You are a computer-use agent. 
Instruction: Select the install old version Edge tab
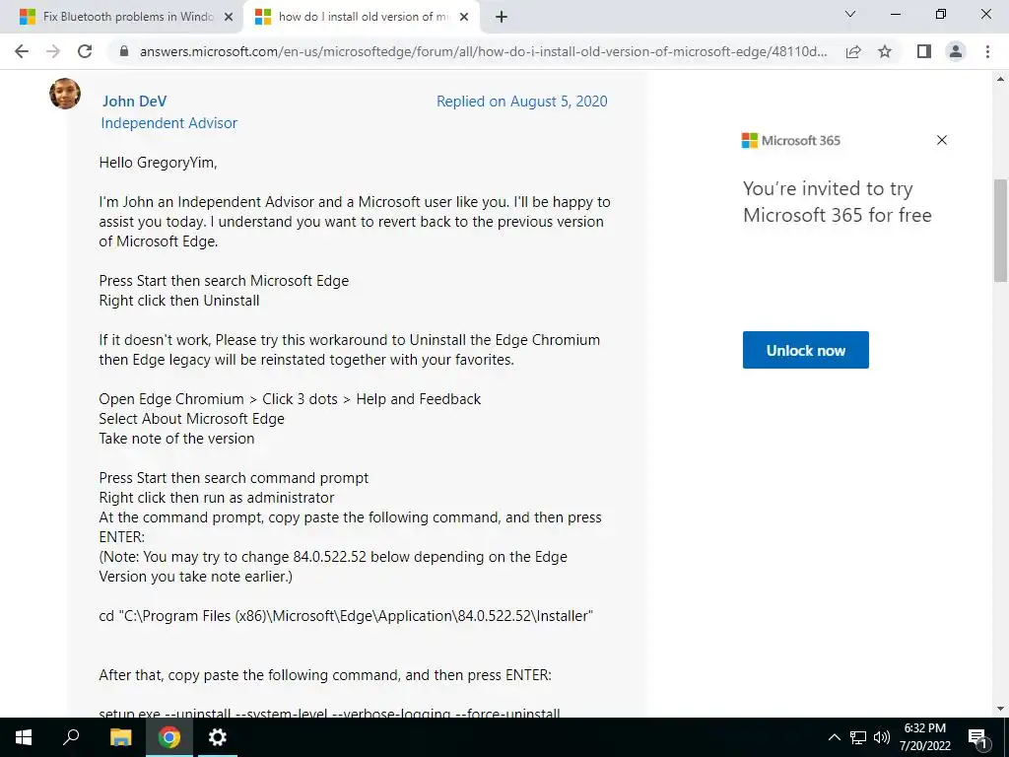pos(363,17)
